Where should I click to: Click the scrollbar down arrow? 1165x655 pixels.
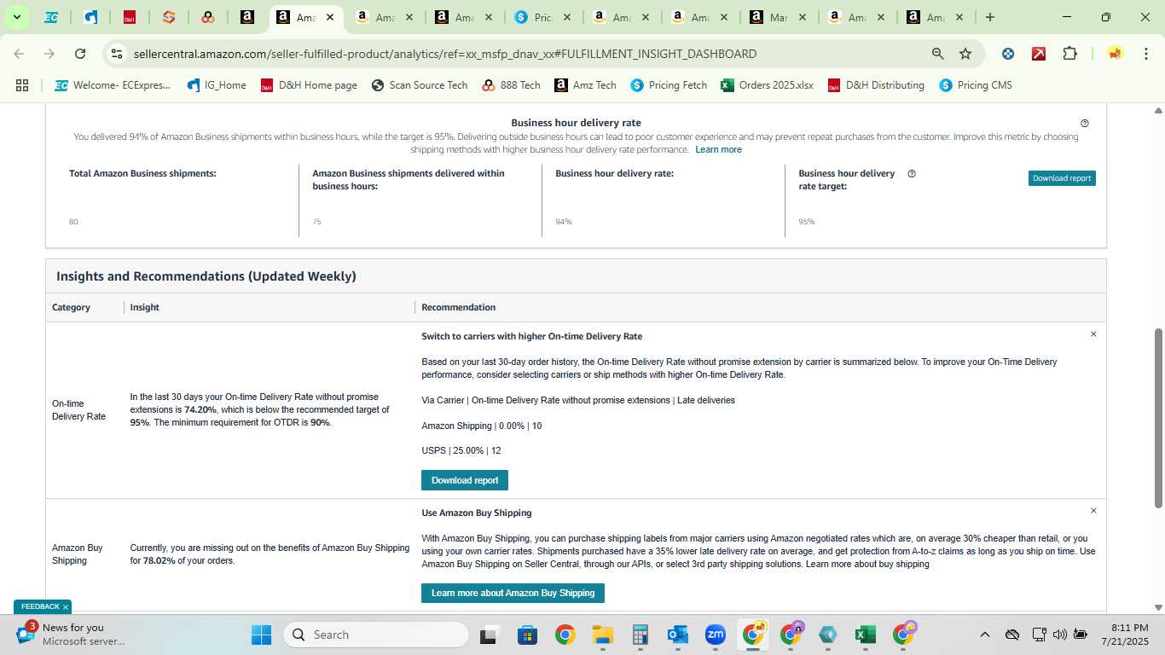(1158, 607)
